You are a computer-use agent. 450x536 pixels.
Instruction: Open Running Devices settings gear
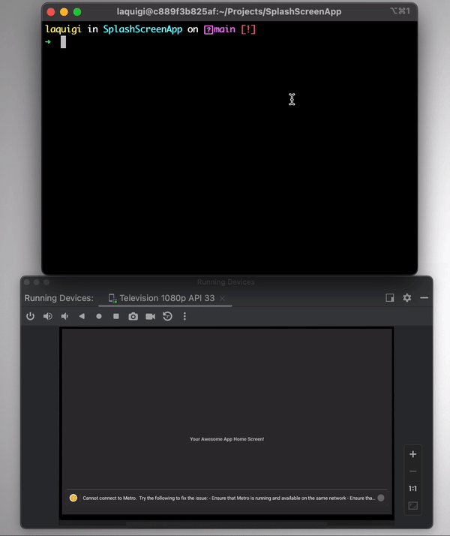[407, 298]
